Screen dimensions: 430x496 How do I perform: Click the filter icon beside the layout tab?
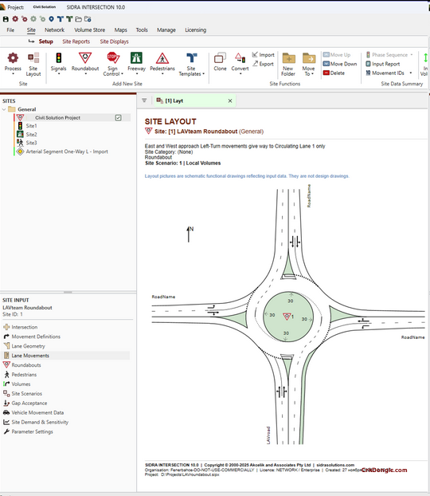[x=144, y=100]
